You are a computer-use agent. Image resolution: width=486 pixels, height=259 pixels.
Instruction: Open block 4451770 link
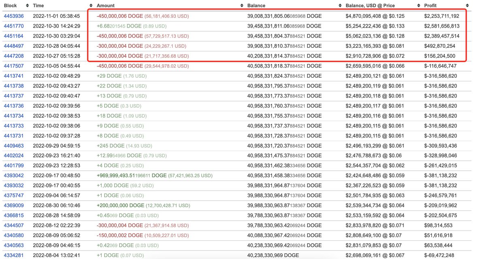pyautogui.click(x=14, y=26)
